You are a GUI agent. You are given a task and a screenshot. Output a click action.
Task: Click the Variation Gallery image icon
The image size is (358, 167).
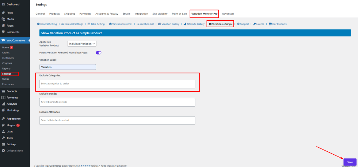(160, 24)
